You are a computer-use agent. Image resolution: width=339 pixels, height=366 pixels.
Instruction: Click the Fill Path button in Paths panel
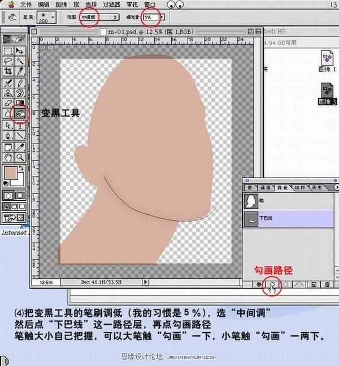[259, 285]
